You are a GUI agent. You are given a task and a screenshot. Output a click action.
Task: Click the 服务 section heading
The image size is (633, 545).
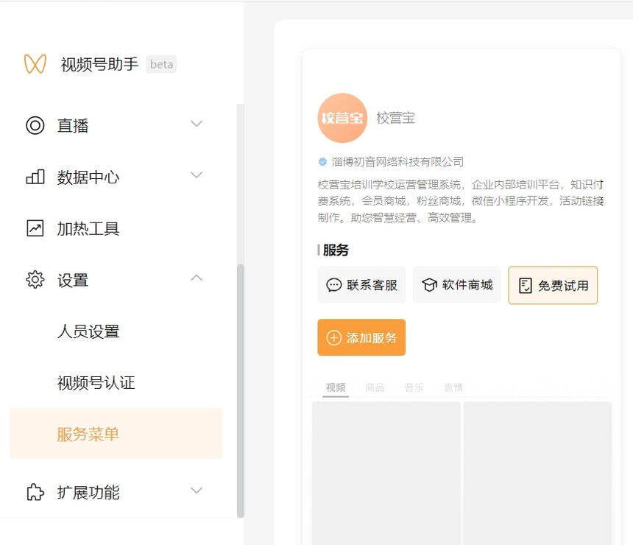click(336, 250)
